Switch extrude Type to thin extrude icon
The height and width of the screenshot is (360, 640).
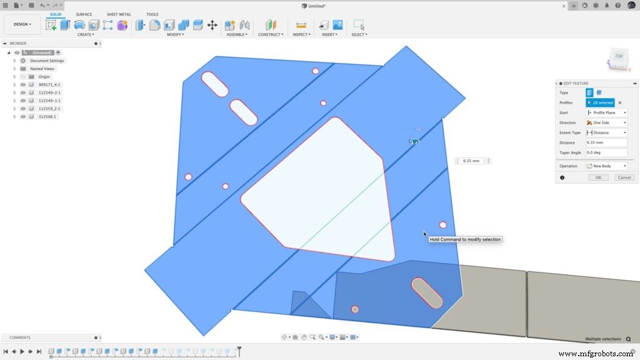tap(599, 92)
